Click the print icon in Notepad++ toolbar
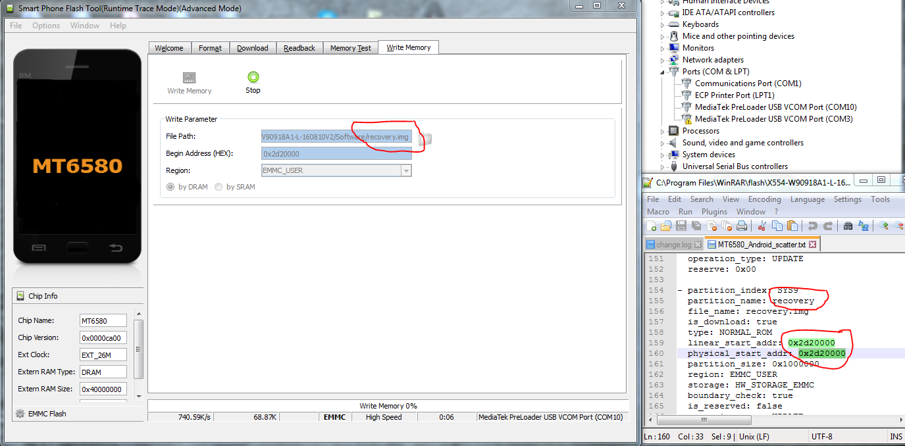905x446 pixels. 742,226
